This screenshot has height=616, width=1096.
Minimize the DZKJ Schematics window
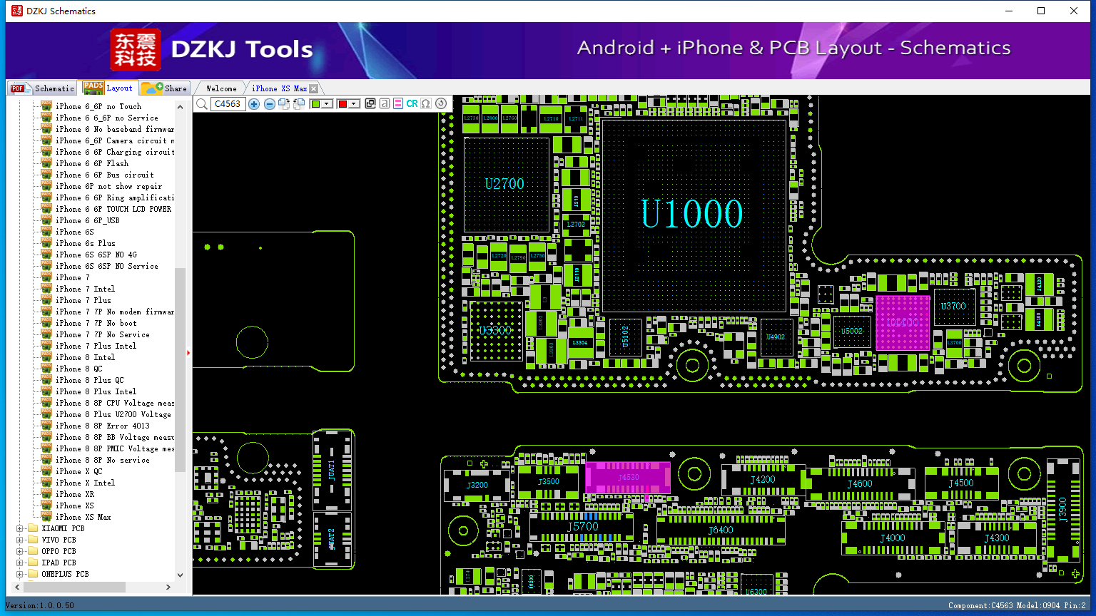pos(1009,11)
